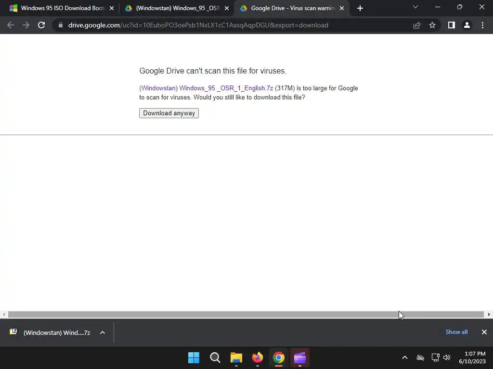Open Firefox from taskbar
This screenshot has height=369, width=493.
click(258, 357)
